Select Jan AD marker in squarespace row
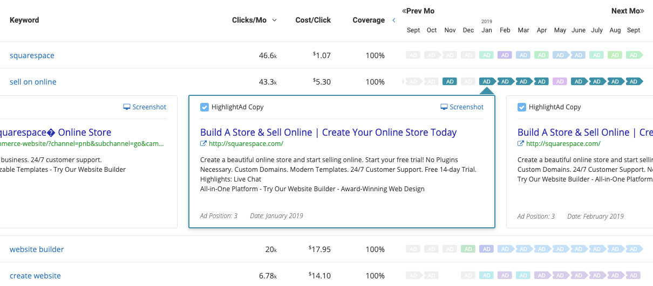Viewport: 653px width, 286px height. pos(487,55)
